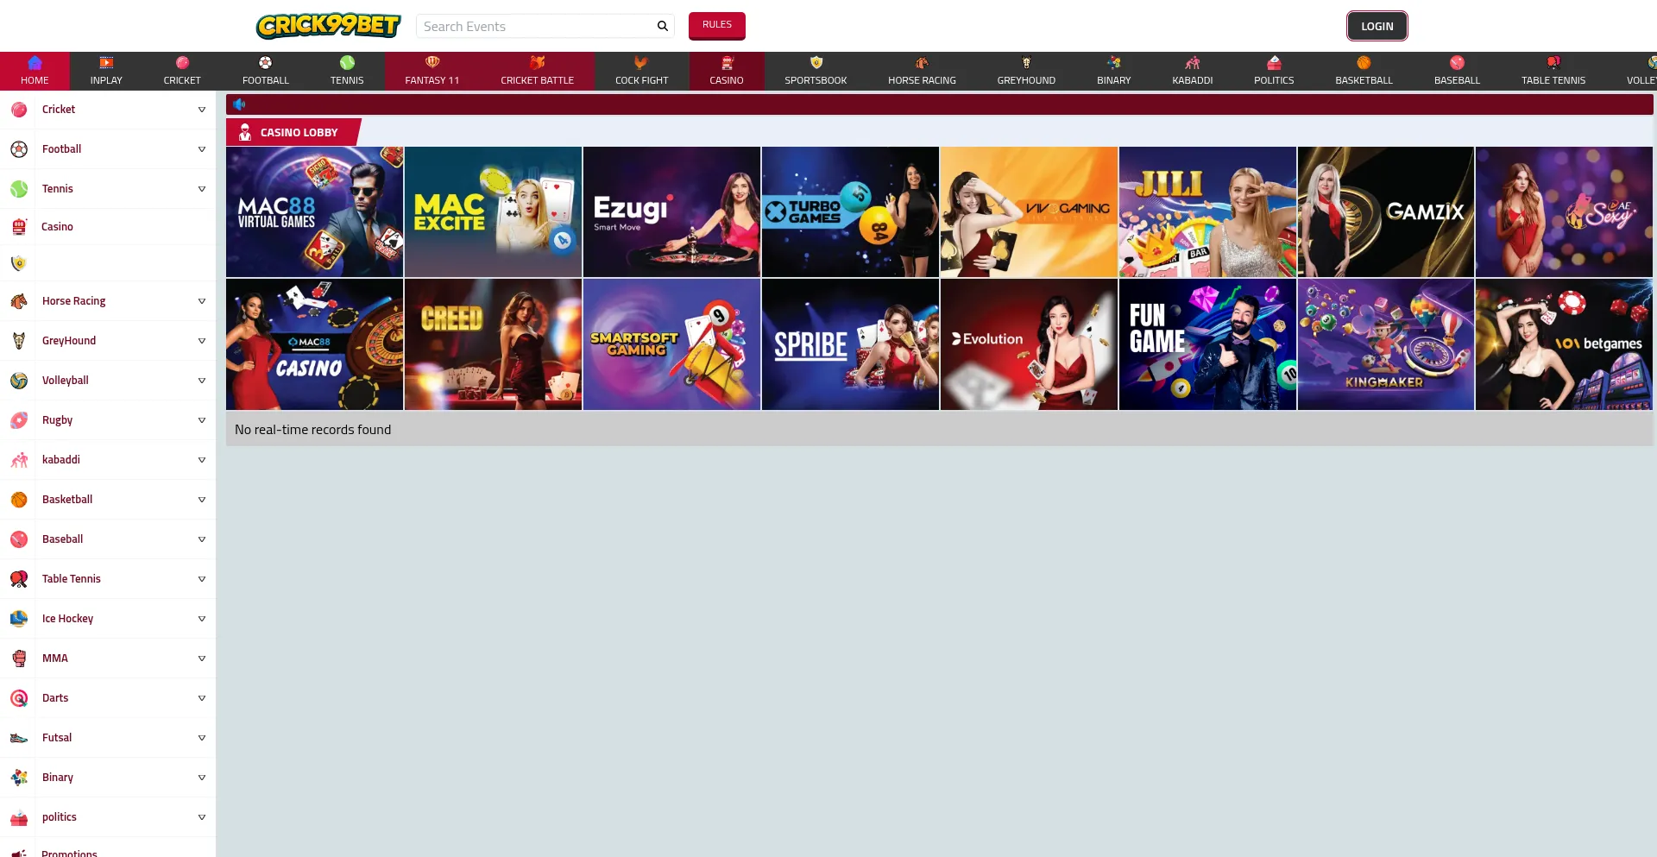Open the Futsal link in sidebar
Image resolution: width=1657 pixels, height=857 pixels.
click(57, 738)
